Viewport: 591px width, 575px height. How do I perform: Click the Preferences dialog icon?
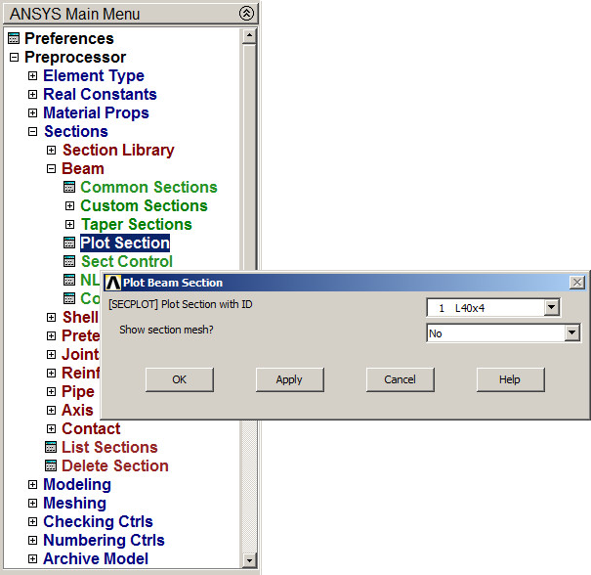(x=13, y=39)
